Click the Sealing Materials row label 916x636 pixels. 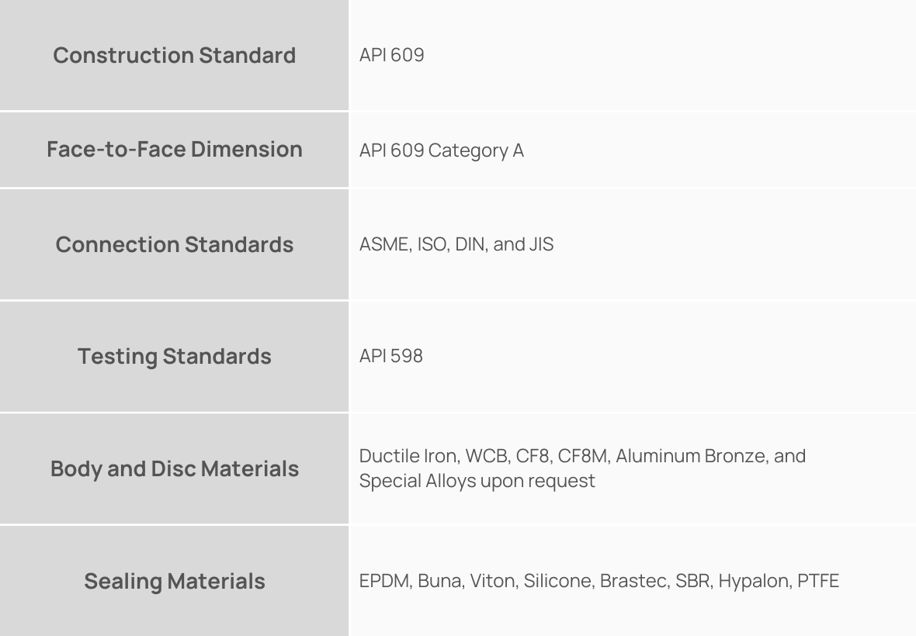click(x=174, y=581)
